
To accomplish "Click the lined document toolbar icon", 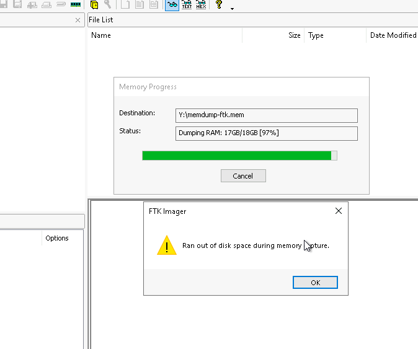I will coord(139,5).
